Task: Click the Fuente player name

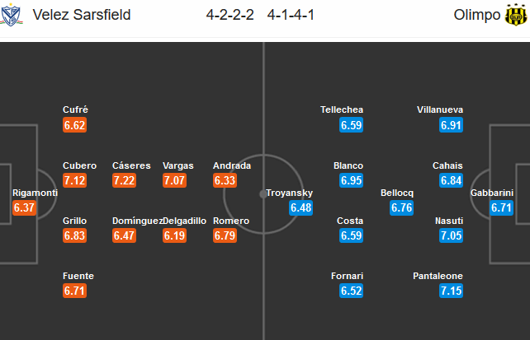Action: 78,276
